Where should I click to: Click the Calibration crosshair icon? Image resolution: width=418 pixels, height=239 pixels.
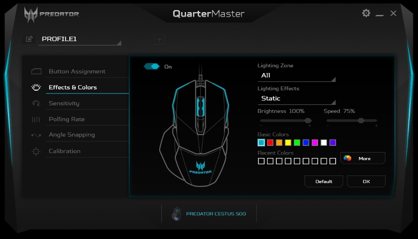click(x=36, y=151)
